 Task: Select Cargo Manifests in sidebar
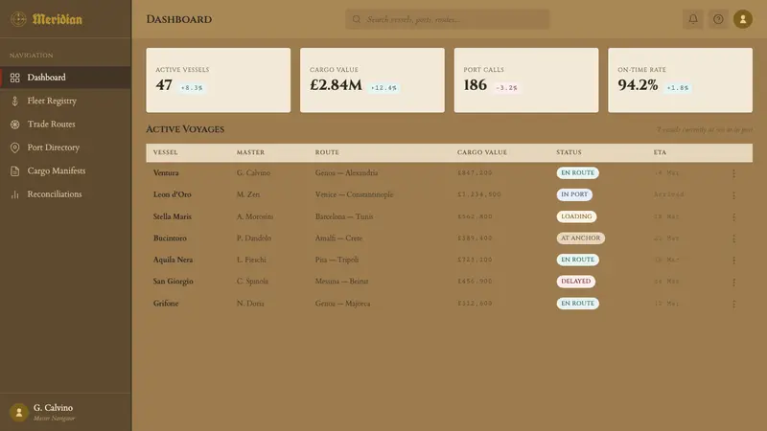(65, 171)
